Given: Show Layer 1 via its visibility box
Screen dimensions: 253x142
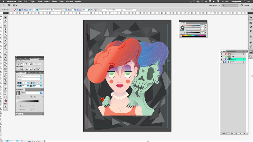Looking at the screenshot, I should click(x=222, y=62).
